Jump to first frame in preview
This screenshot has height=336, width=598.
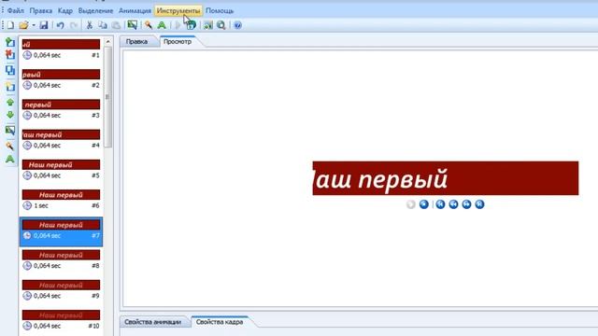click(440, 204)
